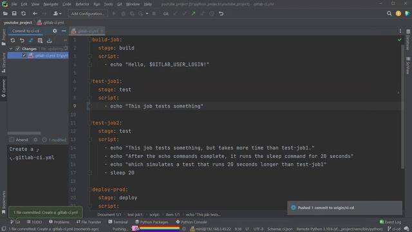Image resolution: width=412 pixels, height=232 pixels.
Task: Click the editor vertical scrollbar
Action: point(402,106)
